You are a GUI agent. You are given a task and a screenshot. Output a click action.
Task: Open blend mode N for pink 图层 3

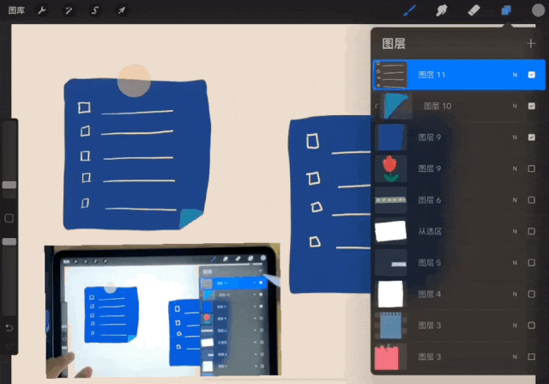(515, 357)
